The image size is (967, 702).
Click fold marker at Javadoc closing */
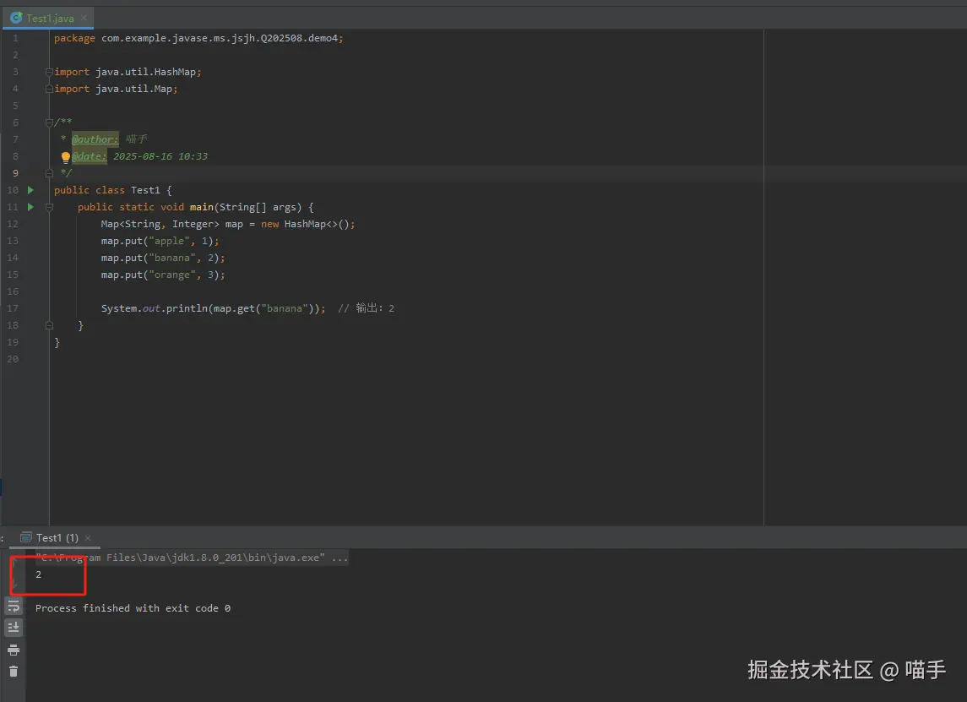point(49,173)
